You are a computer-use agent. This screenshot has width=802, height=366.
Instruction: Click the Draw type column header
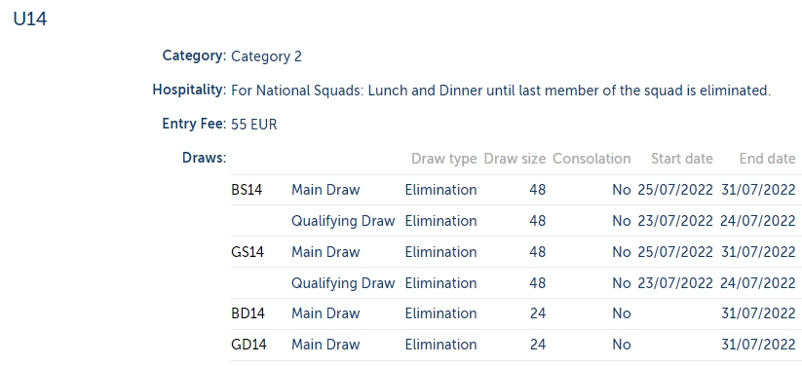click(x=444, y=159)
